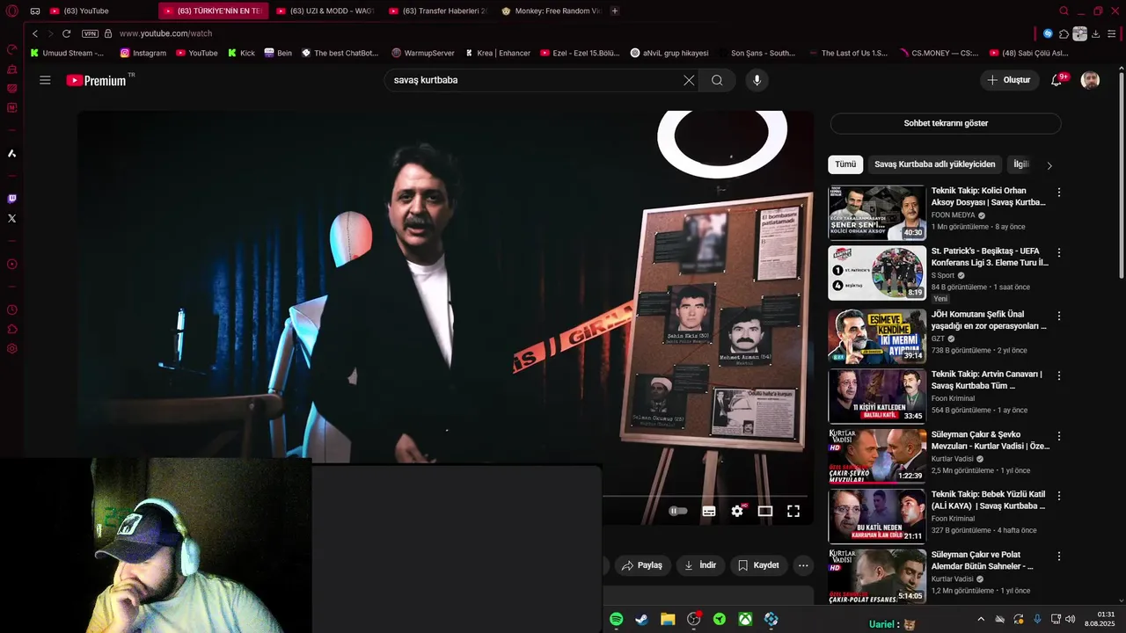Open File Explorer from the taskbar

668,620
